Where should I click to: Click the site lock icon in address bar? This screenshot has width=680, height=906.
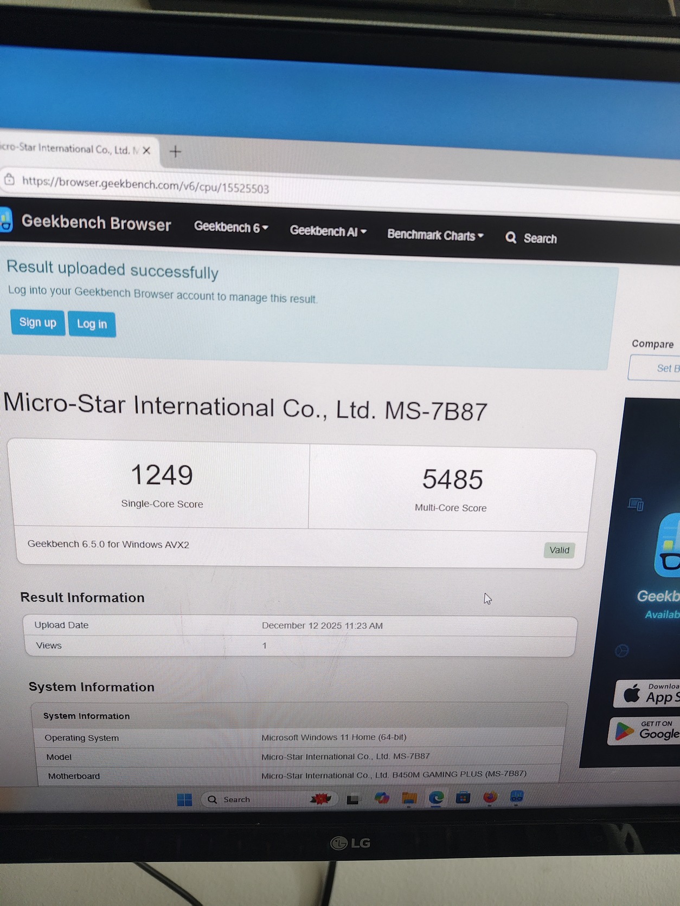coord(9,179)
